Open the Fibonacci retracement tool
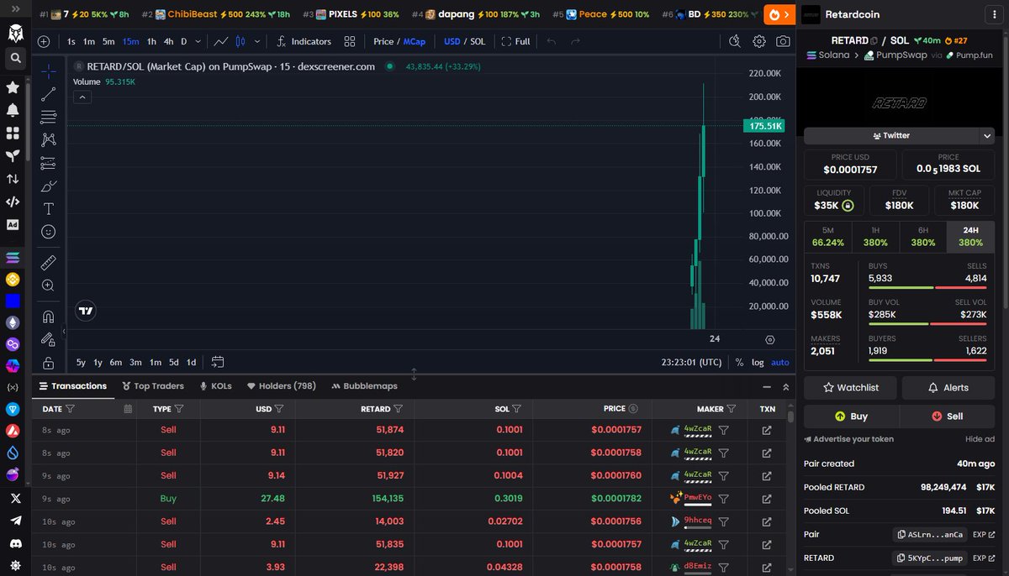The image size is (1009, 576). (x=48, y=117)
